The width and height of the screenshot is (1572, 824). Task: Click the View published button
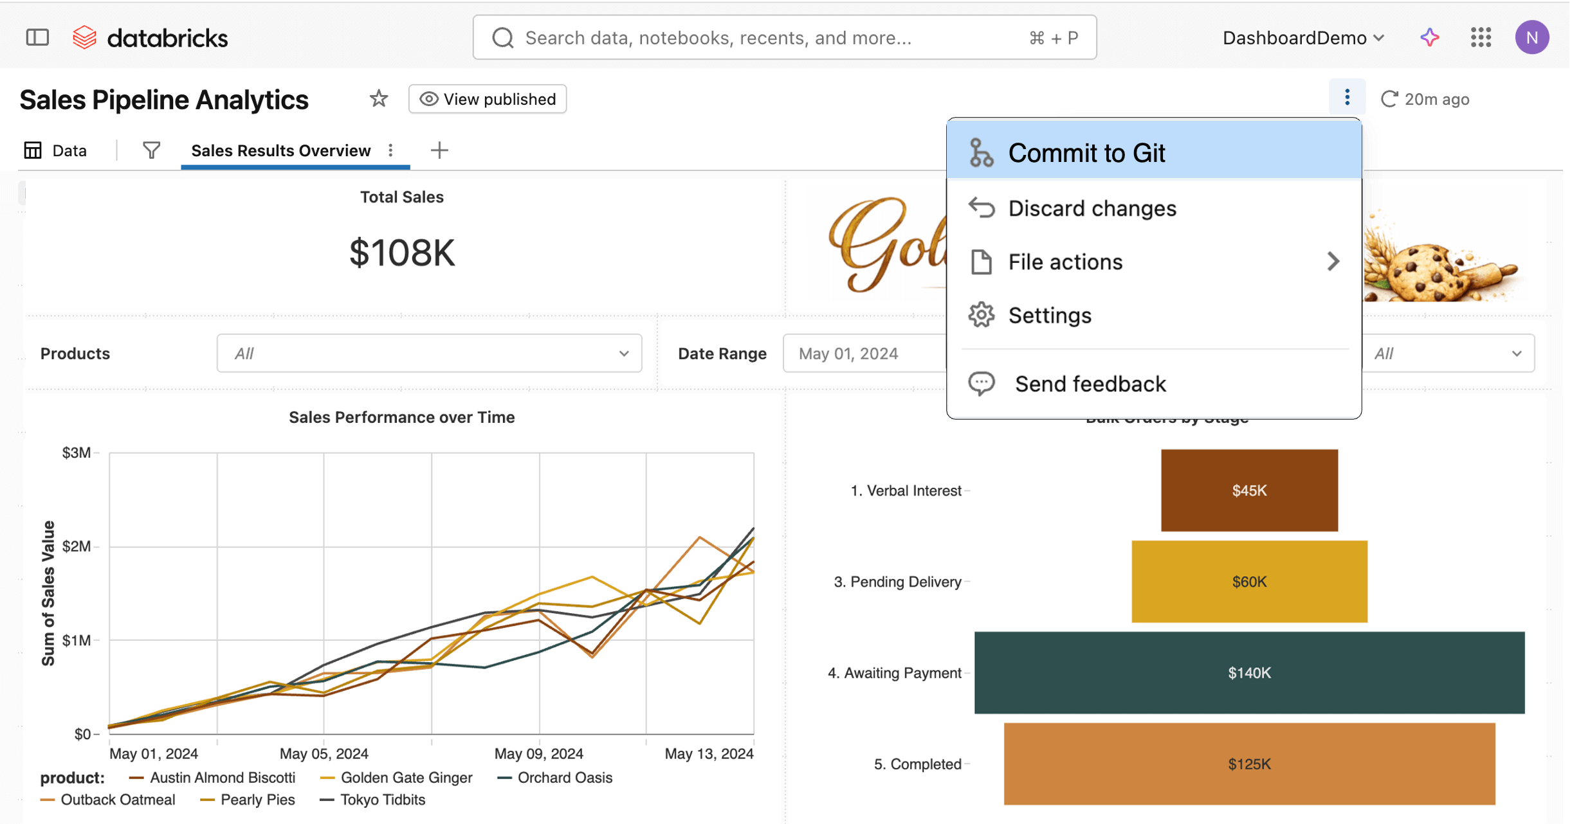click(x=487, y=98)
